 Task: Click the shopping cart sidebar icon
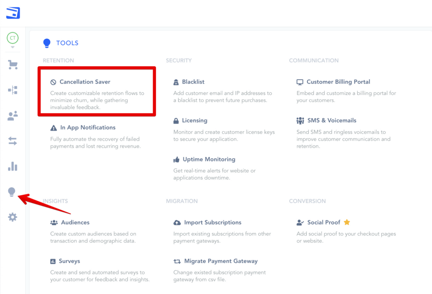(x=13, y=65)
